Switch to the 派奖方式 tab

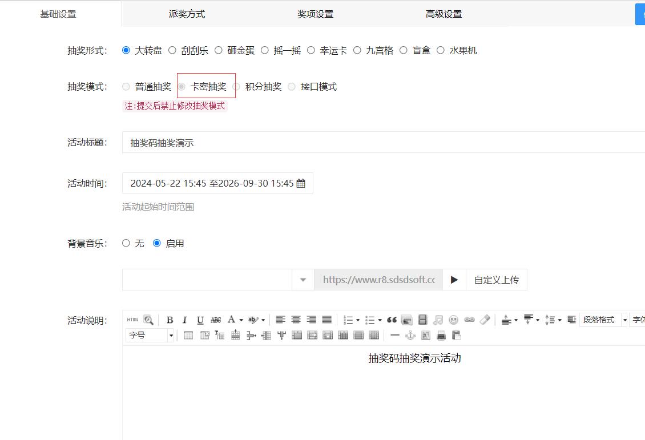tap(187, 14)
